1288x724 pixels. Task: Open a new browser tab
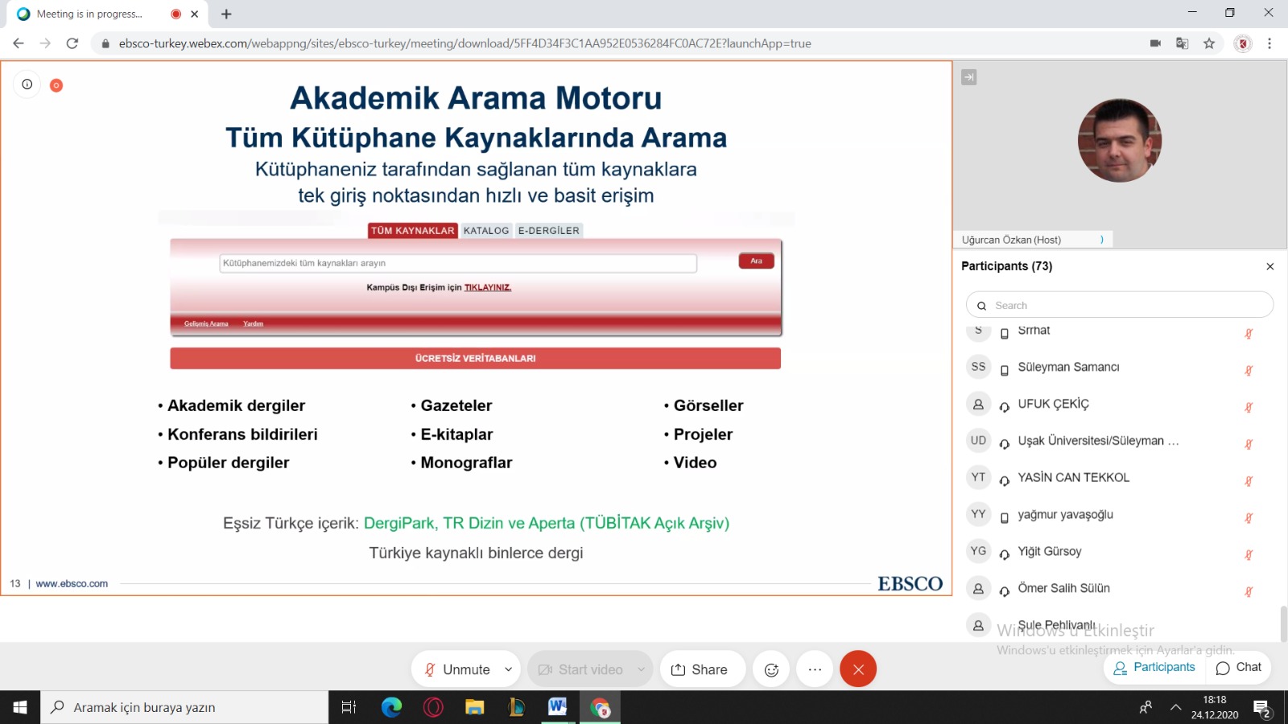(226, 14)
